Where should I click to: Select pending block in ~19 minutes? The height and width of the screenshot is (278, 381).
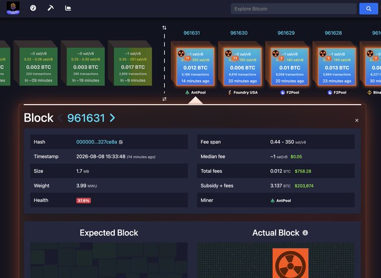point(86,67)
